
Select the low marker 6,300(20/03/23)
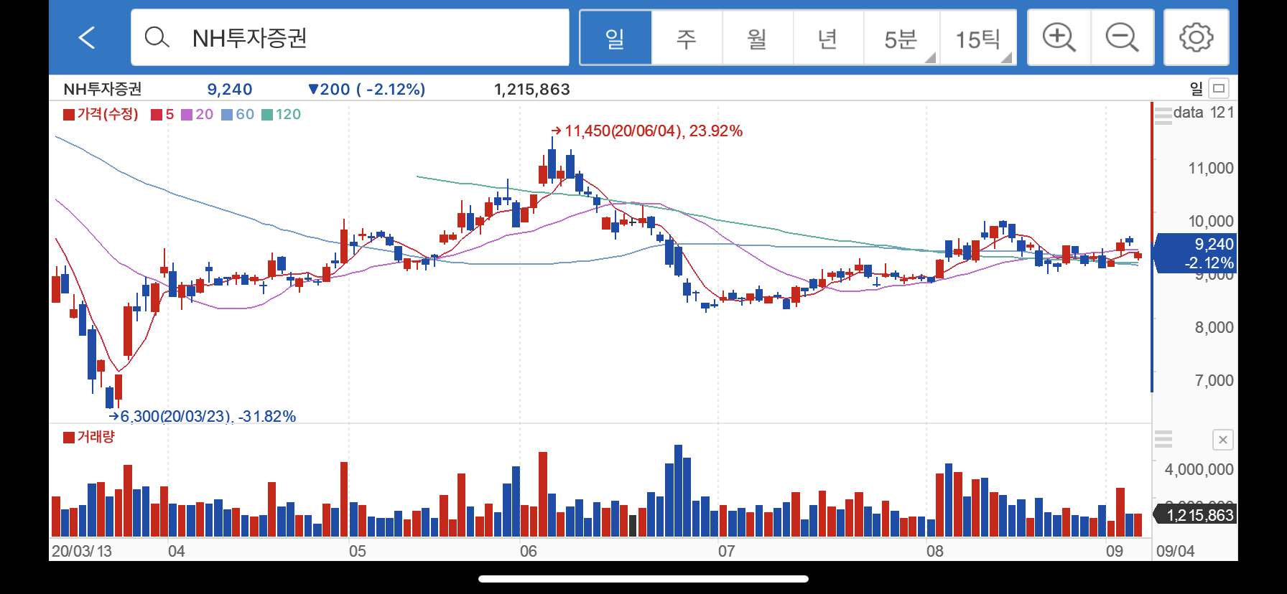pyautogui.click(x=203, y=416)
